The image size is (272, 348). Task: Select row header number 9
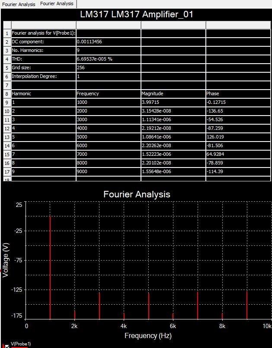tap(7, 103)
